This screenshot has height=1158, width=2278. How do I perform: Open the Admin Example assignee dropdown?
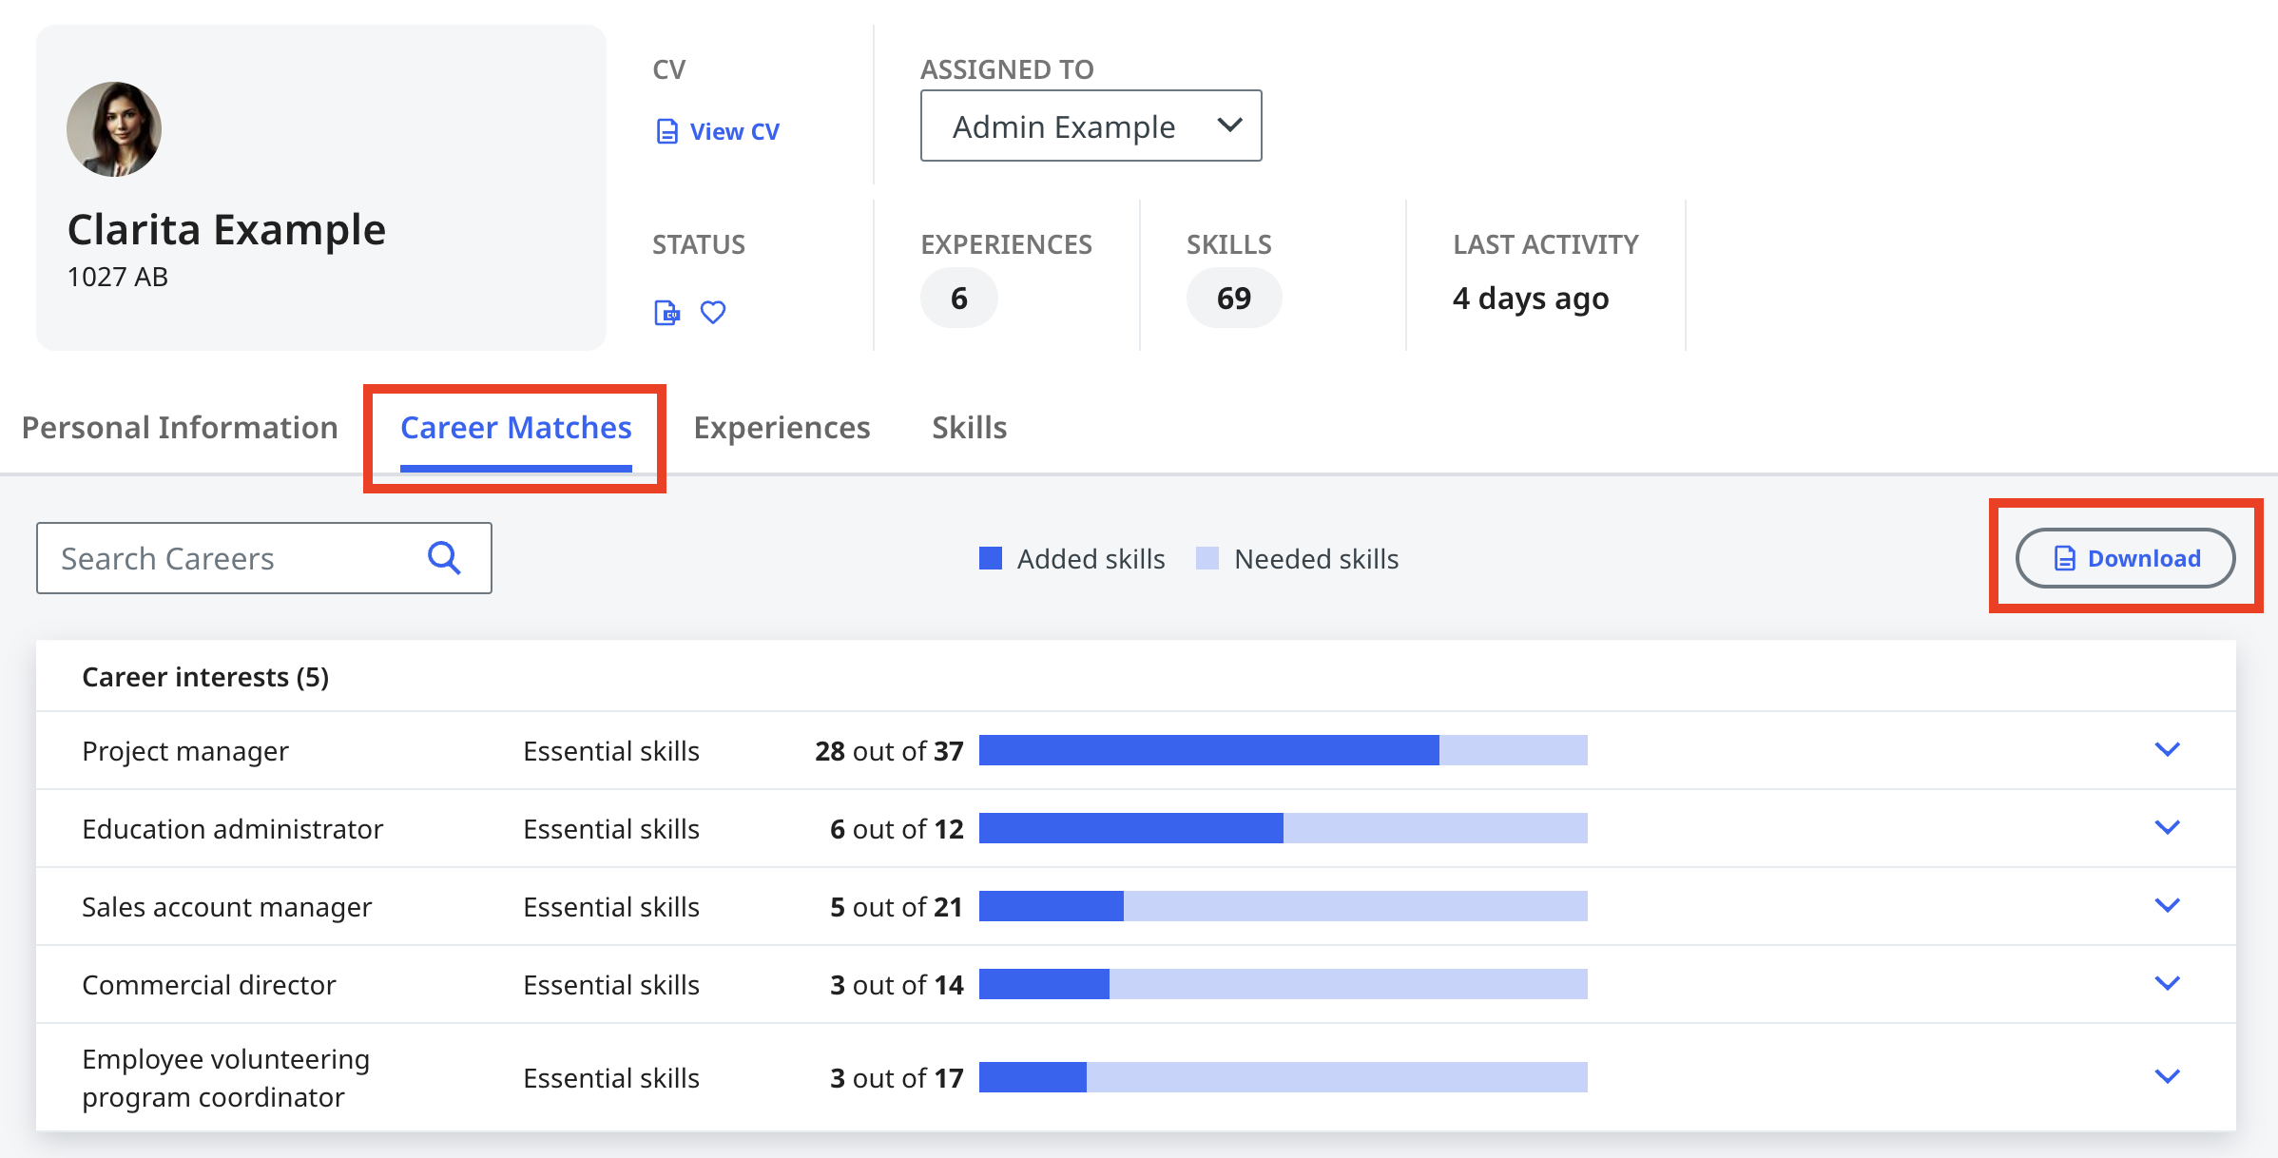click(x=1091, y=125)
